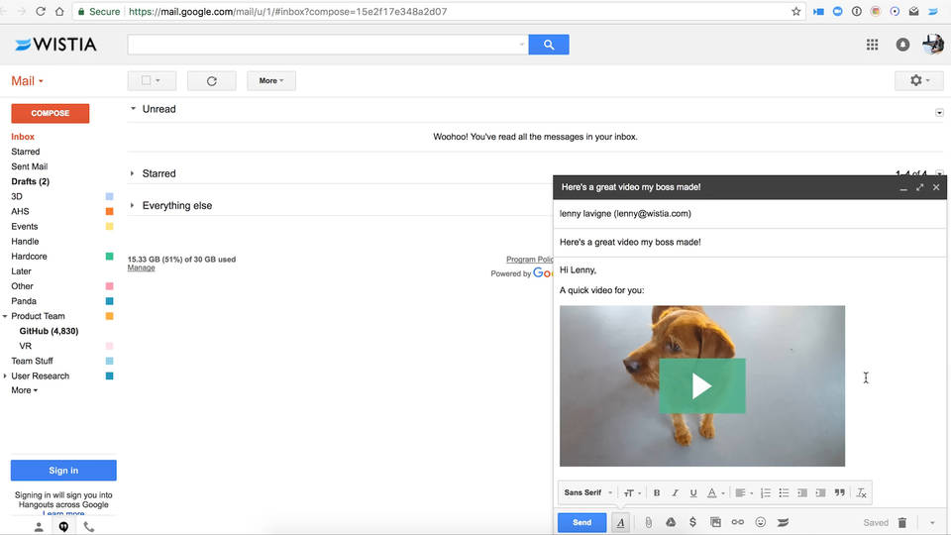Pop out the compose window to full screen

tap(920, 187)
